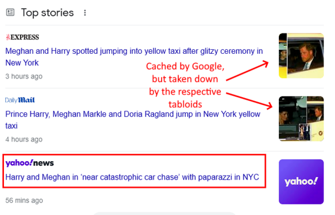Click the Express publisher logo
This screenshot has width=335, height=215.
tap(22, 37)
